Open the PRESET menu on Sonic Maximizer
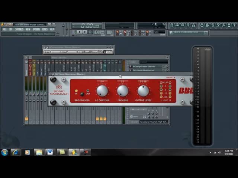238x178 pixels. [170, 78]
